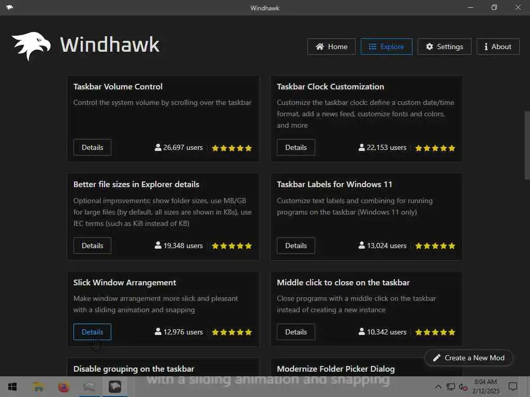Click the third pinned taskbar app icon
The height and width of the screenshot is (397, 530).
tap(89, 387)
